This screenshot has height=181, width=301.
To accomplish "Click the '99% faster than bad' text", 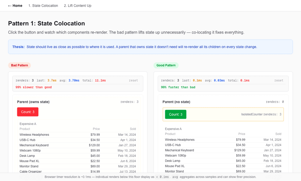I will pyautogui.click(x=178, y=87).
